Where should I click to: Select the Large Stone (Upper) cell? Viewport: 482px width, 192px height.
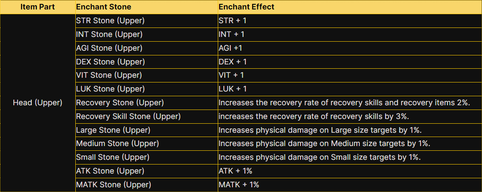pos(113,130)
